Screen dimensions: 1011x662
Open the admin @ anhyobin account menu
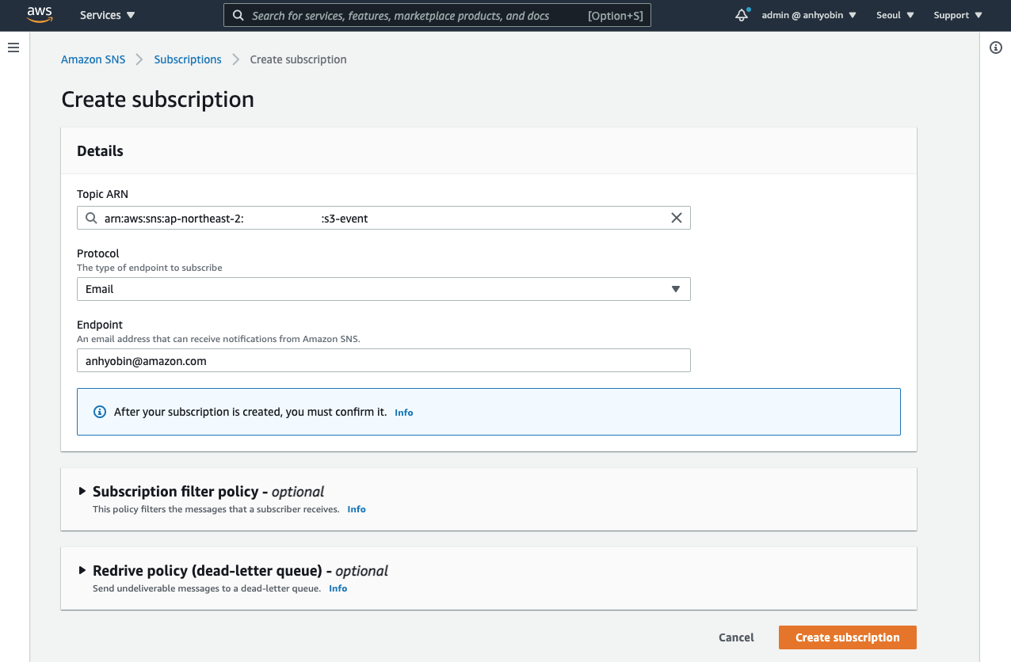pyautogui.click(x=809, y=15)
